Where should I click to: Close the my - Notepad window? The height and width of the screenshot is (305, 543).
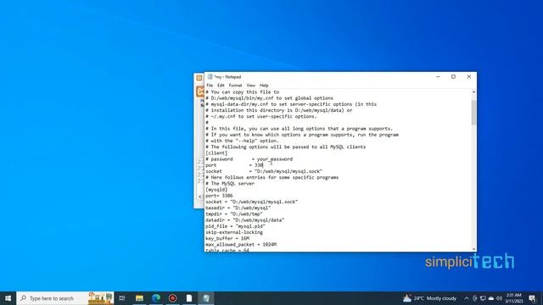(x=469, y=77)
